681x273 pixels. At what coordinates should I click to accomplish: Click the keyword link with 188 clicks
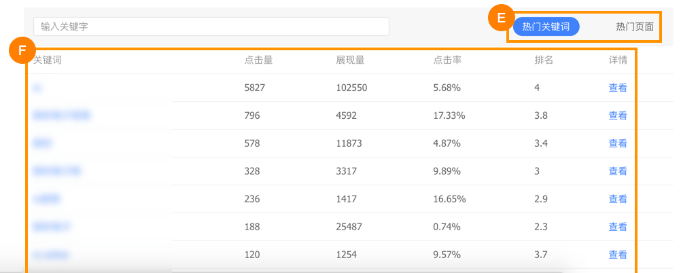[52, 227]
